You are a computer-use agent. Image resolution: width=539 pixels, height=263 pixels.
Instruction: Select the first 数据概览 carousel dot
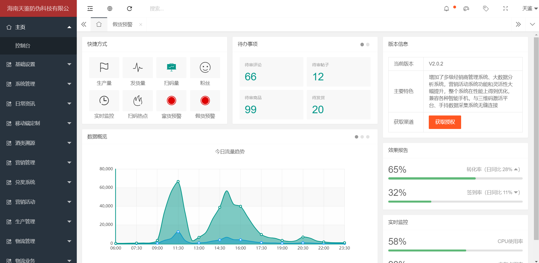pos(357,137)
